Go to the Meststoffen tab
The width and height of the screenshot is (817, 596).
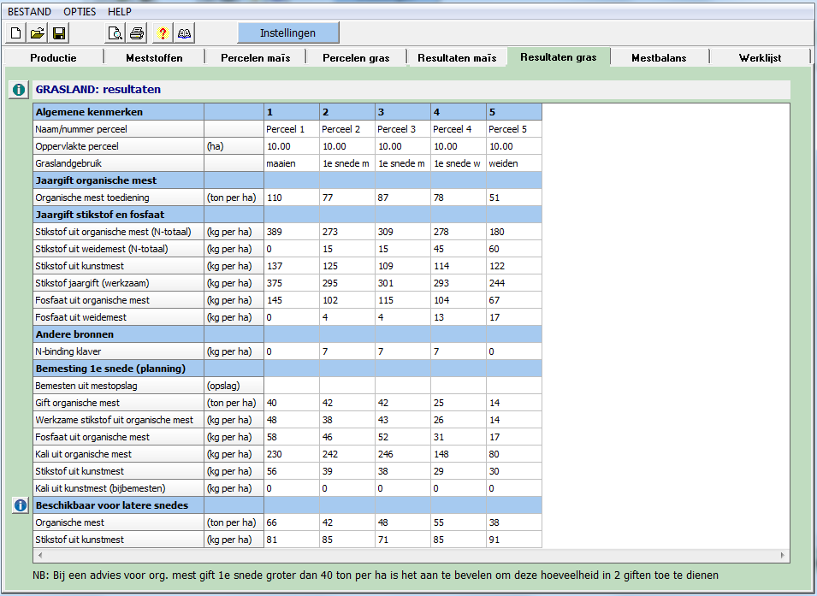click(154, 57)
